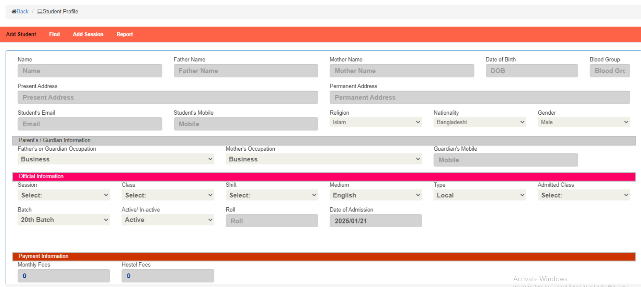Open the Medium dropdown showing English
The width and height of the screenshot is (641, 287).
[376, 195]
